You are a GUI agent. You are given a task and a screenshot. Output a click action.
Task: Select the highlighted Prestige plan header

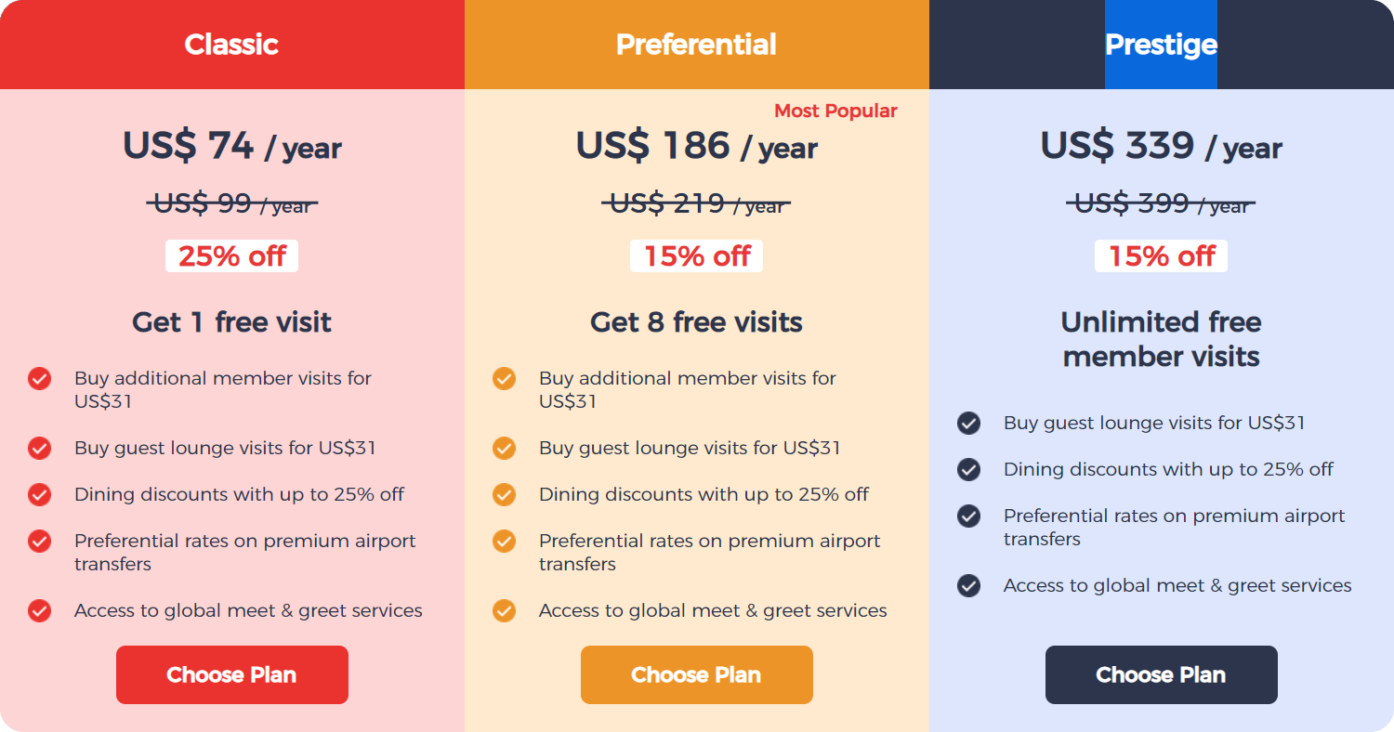[x=1161, y=45]
